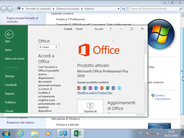
Task: Open Action Center flag in system tray
Action: point(148,133)
